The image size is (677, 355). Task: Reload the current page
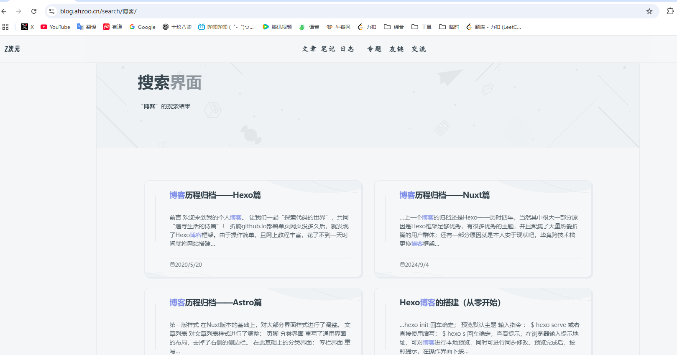[x=34, y=11]
